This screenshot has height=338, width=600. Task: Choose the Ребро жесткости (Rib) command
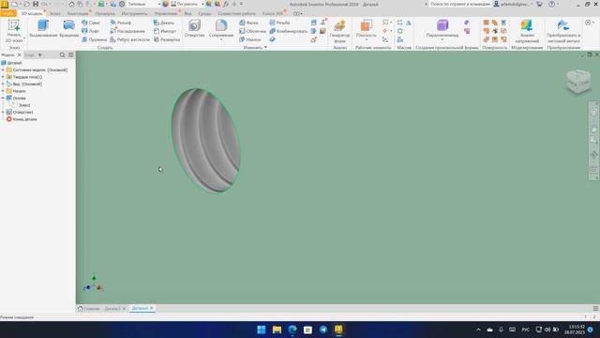tap(129, 39)
